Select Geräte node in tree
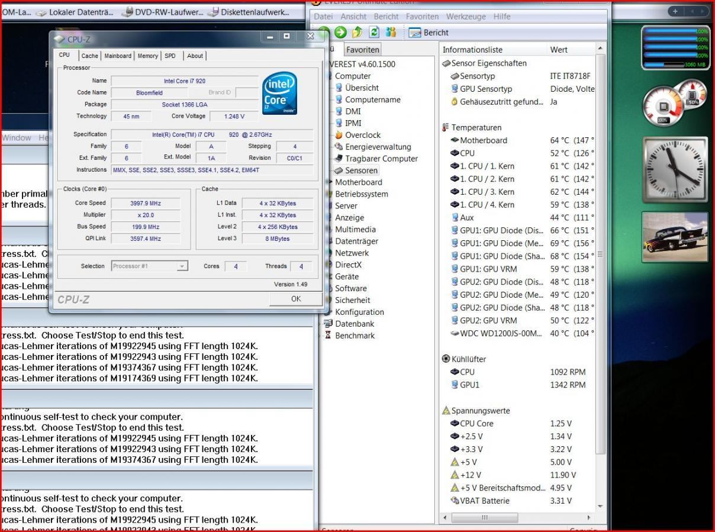715x532 pixels. click(x=346, y=277)
